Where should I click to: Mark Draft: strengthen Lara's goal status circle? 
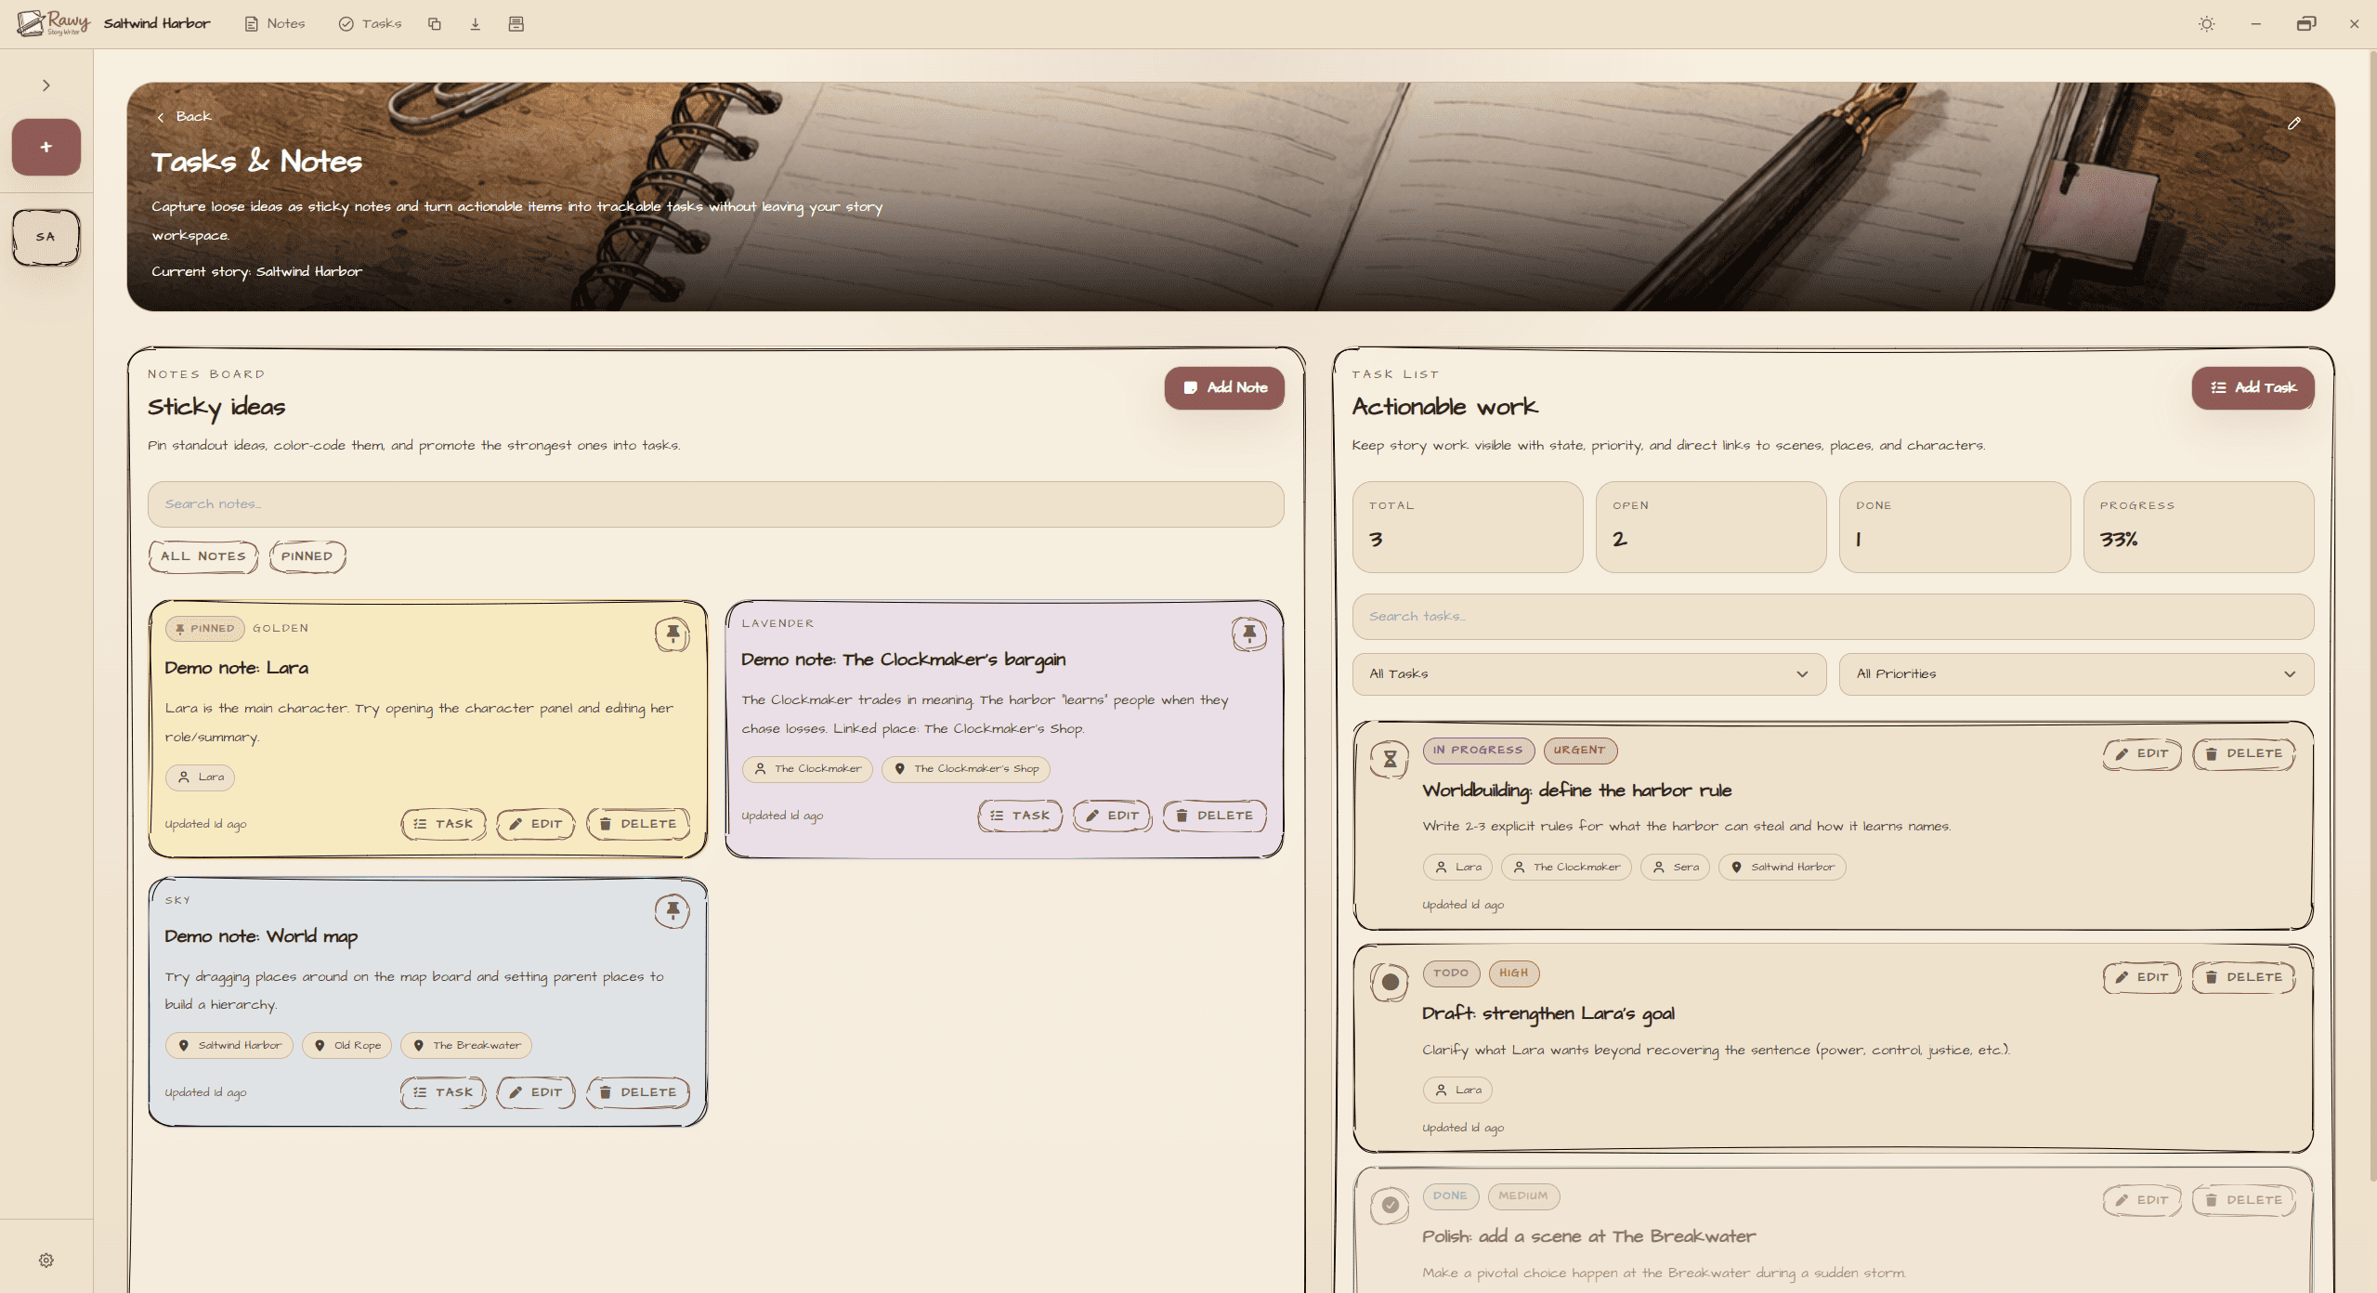(x=1390, y=982)
